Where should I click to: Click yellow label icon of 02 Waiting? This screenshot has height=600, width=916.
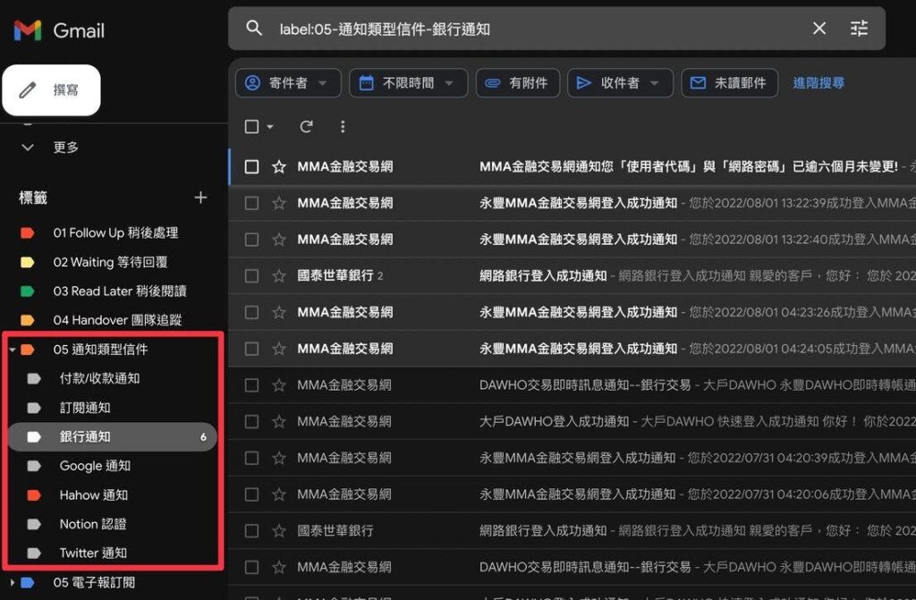pyautogui.click(x=28, y=262)
